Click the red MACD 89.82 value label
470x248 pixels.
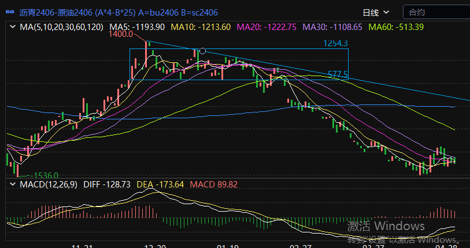tap(213, 184)
